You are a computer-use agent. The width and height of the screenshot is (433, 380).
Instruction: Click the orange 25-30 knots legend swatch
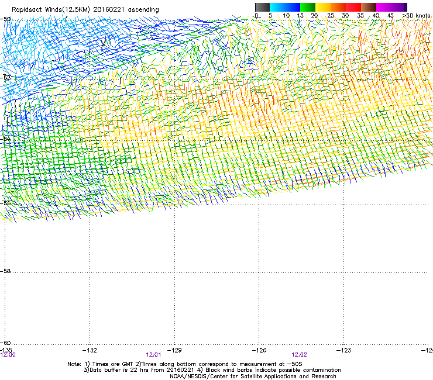pos(338,7)
